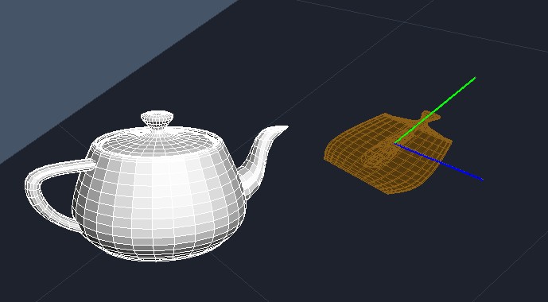This screenshot has height=302, width=548.
Task: Click where the handle's top joins the teapot
Action: 91,164
